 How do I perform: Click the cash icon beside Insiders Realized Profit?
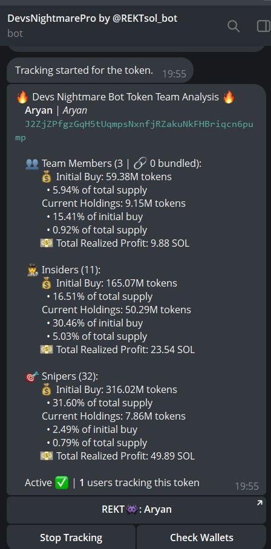pyautogui.click(x=46, y=349)
